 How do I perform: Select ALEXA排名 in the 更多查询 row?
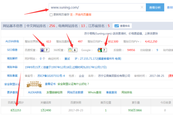pos(35,92)
